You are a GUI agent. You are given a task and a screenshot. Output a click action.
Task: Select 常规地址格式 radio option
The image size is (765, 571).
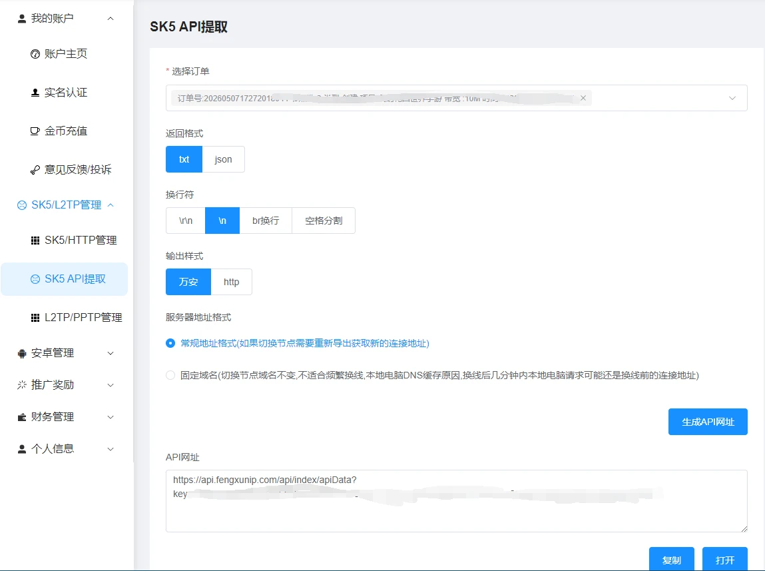(170, 343)
